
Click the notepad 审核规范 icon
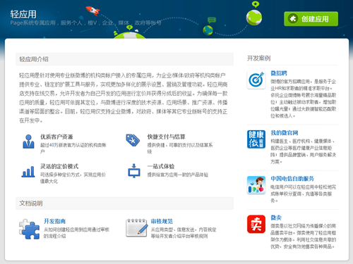point(137,228)
